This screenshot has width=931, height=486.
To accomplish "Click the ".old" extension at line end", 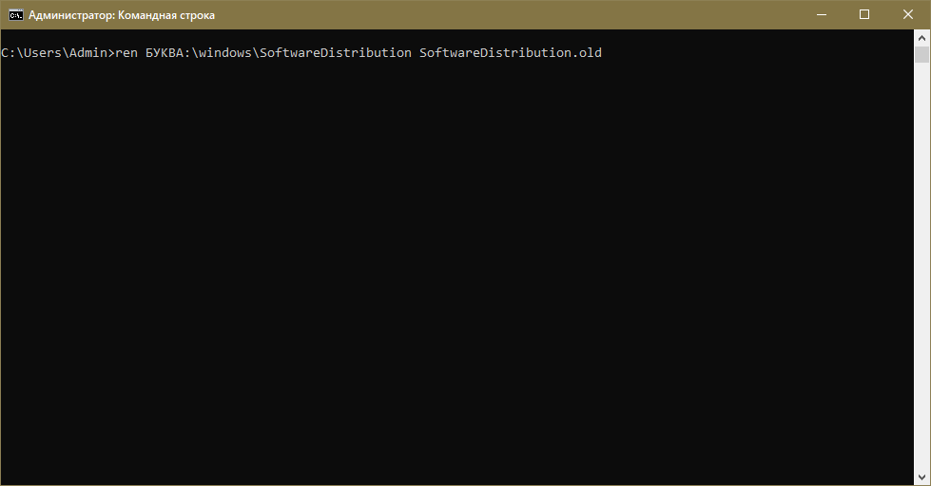I will point(587,53).
